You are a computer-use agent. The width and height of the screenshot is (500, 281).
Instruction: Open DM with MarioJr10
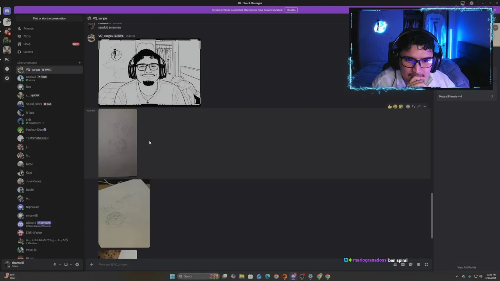(x=49, y=130)
